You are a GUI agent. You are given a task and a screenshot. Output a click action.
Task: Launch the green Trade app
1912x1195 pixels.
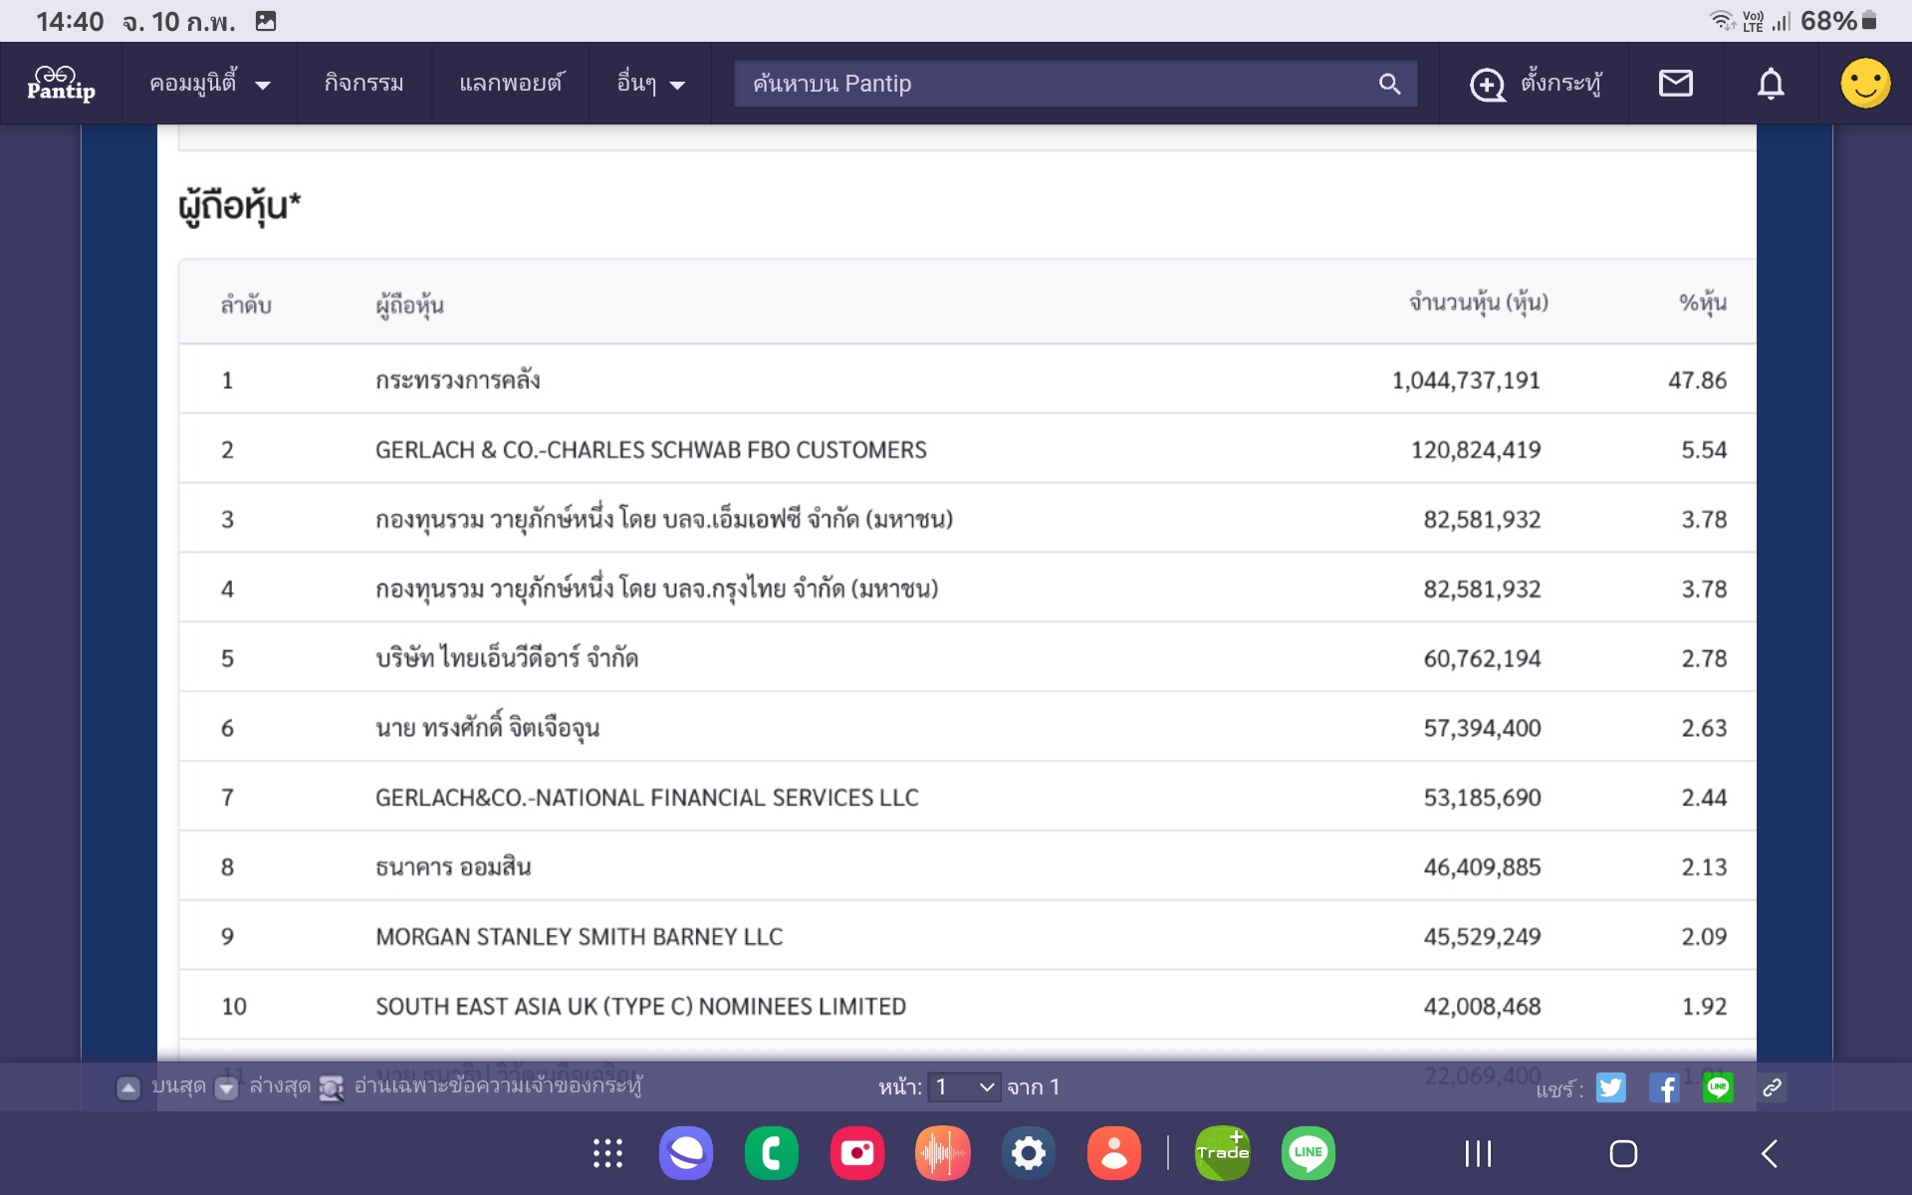click(x=1223, y=1153)
